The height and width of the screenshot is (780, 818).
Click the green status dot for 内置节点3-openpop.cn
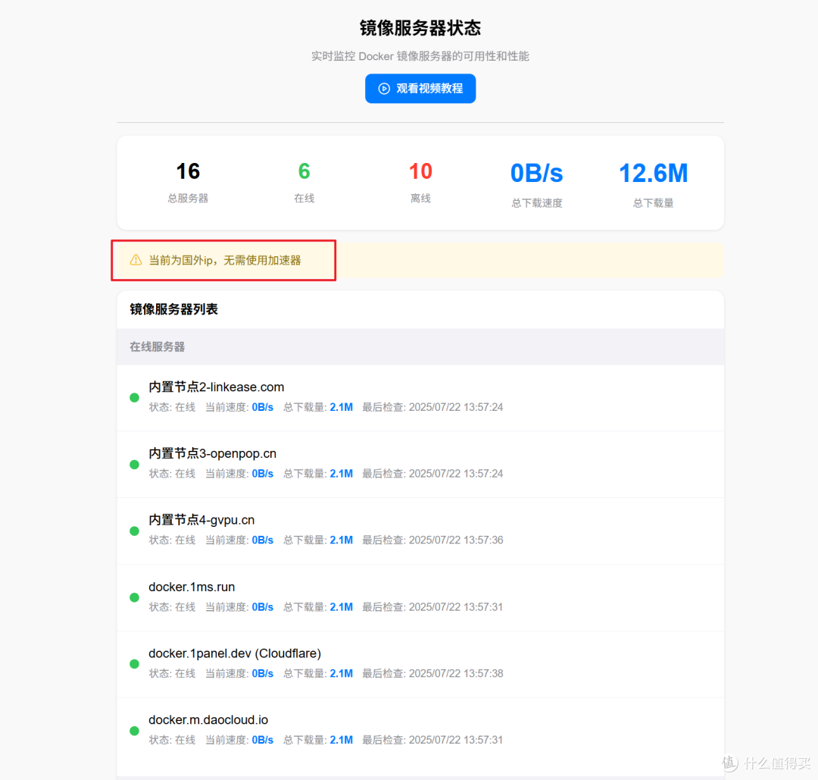(135, 465)
